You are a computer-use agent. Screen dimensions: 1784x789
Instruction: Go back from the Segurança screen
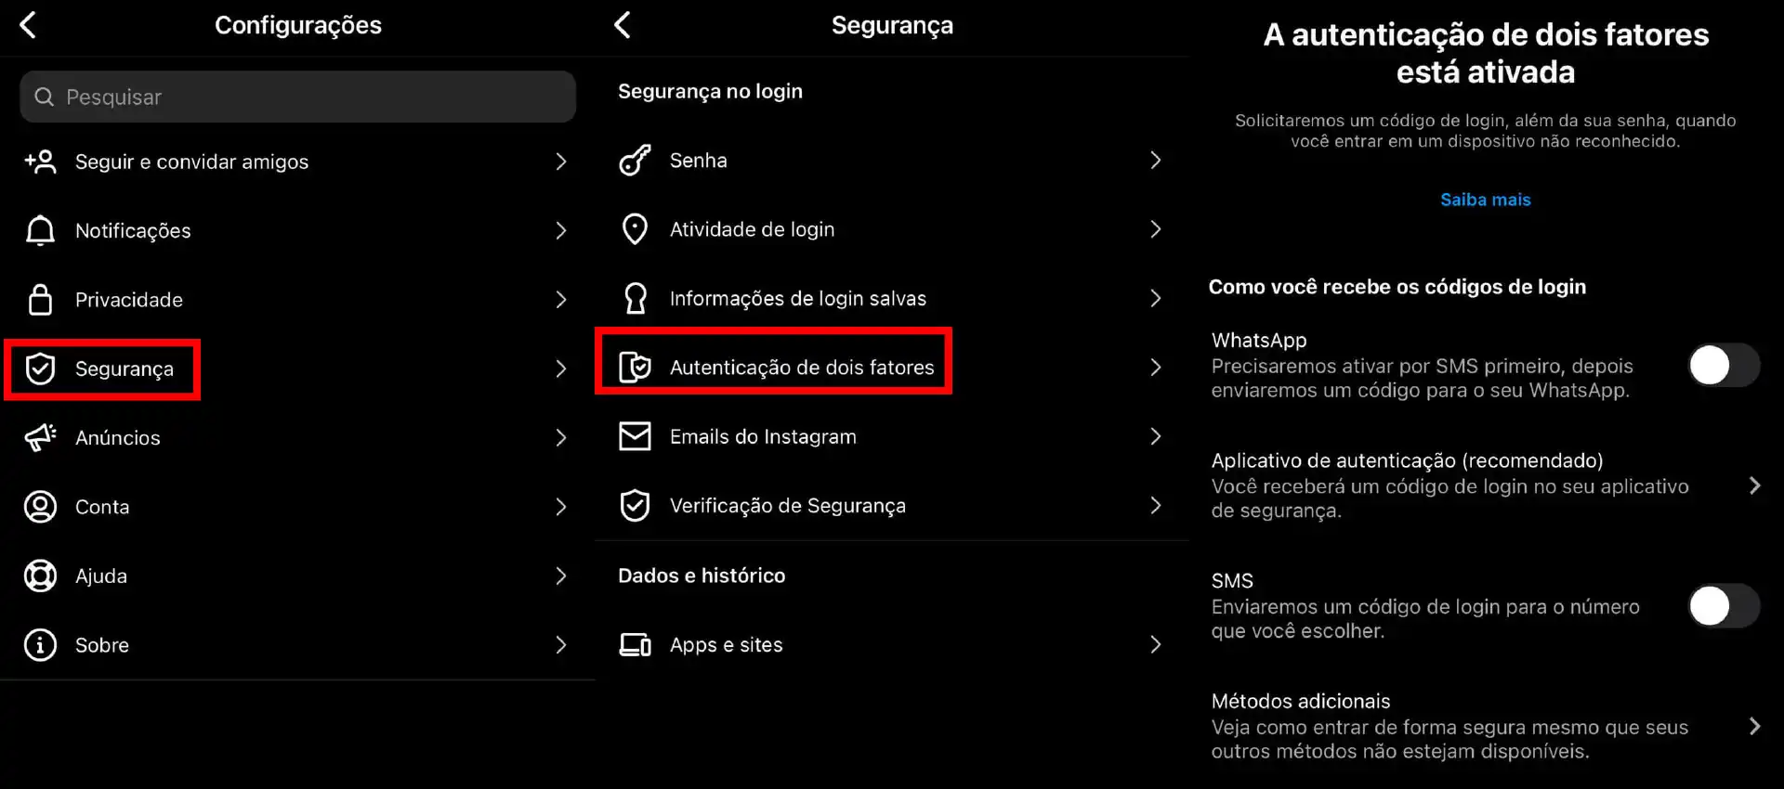point(623,25)
